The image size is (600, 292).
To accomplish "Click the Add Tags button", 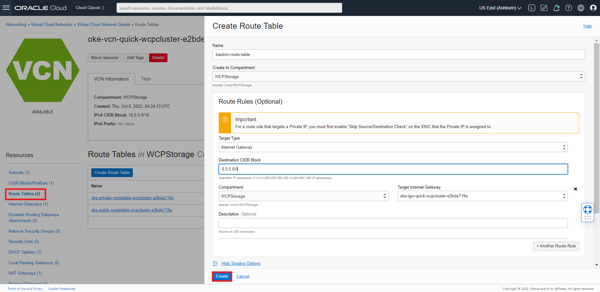I will pos(135,58).
